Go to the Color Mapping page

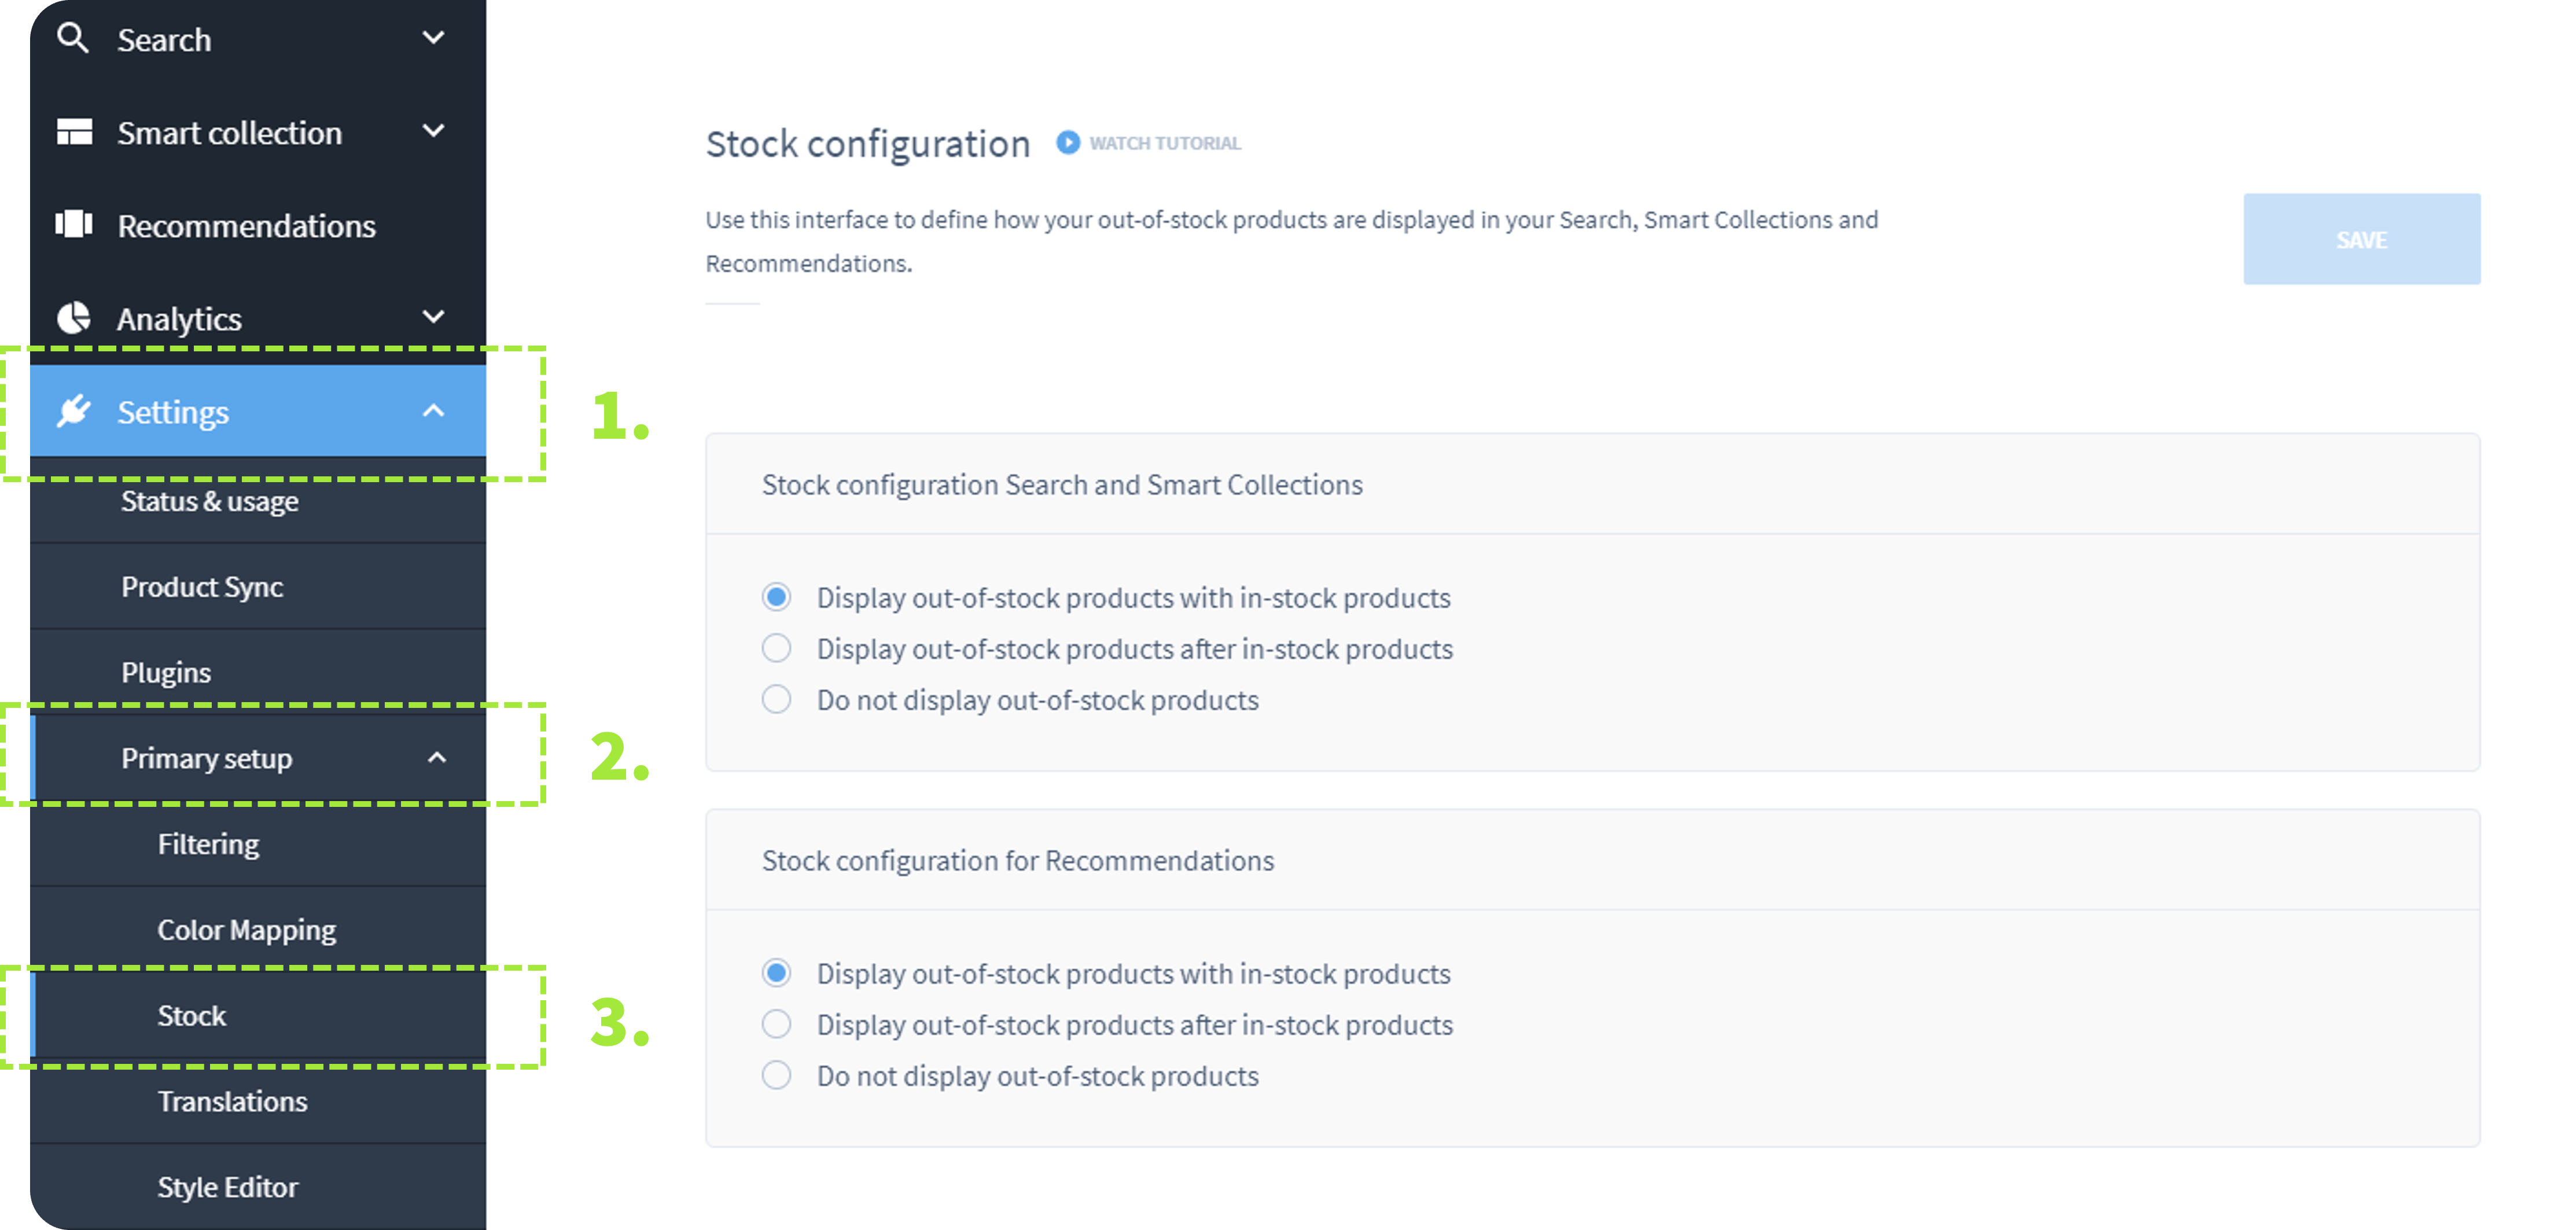pos(246,930)
